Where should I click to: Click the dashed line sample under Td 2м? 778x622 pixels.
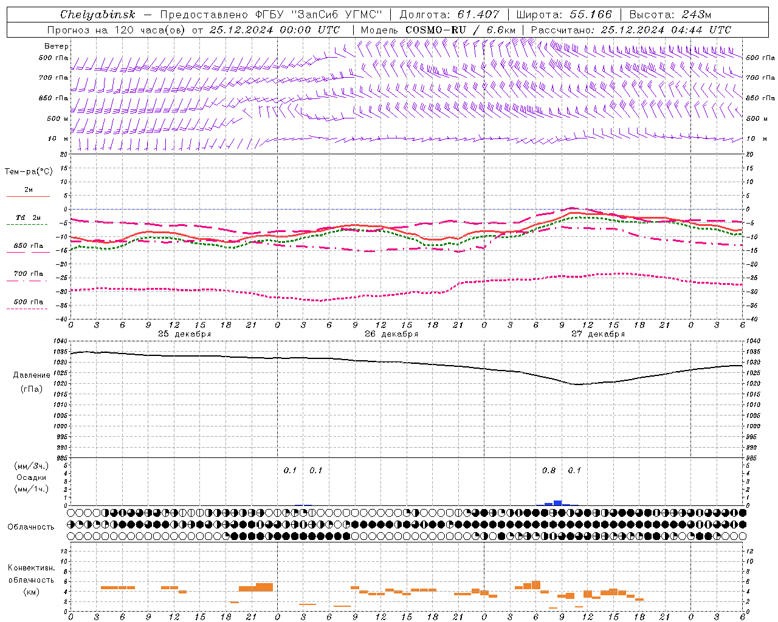pyautogui.click(x=27, y=224)
